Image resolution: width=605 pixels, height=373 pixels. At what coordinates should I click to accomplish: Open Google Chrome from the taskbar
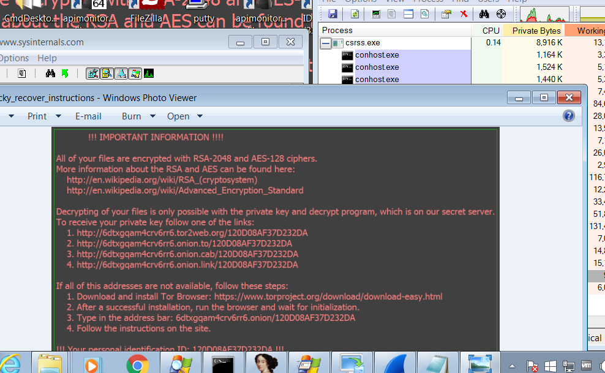[138, 363]
